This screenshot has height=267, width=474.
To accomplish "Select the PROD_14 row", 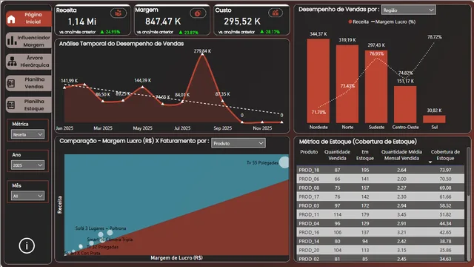I will 380,241.
